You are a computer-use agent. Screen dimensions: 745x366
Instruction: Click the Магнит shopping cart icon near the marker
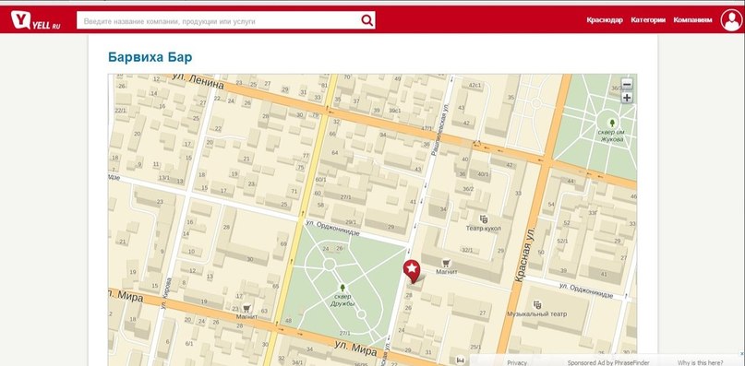click(446, 263)
